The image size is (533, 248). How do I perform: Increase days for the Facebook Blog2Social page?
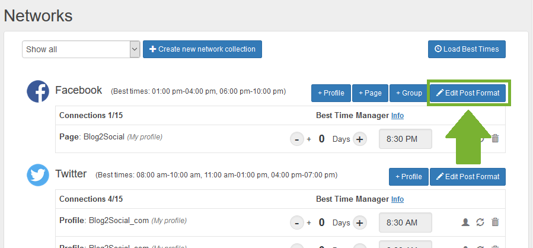click(x=360, y=139)
